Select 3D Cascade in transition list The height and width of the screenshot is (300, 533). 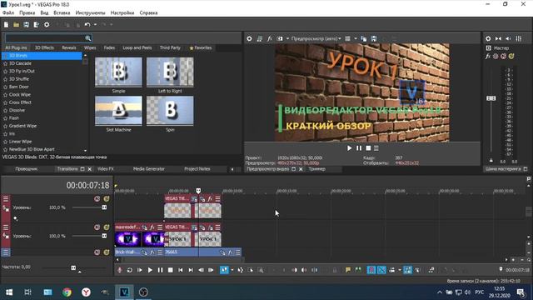click(x=20, y=63)
